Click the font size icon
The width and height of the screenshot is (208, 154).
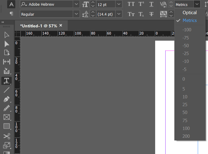(85, 5)
